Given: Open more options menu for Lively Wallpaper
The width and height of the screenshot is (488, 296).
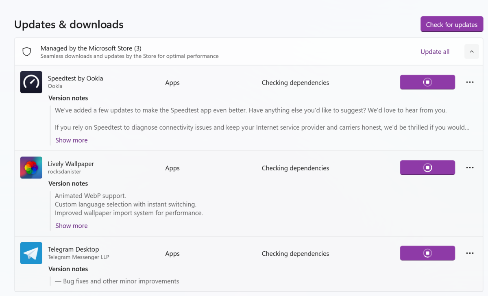Looking at the screenshot, I should click(x=470, y=168).
